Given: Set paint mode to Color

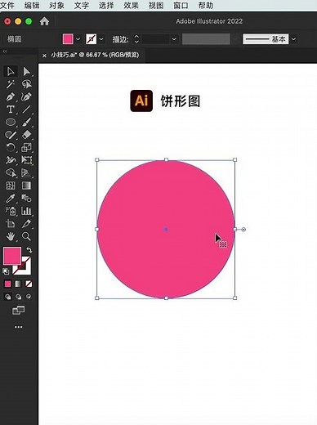Looking at the screenshot, I should point(7,284).
